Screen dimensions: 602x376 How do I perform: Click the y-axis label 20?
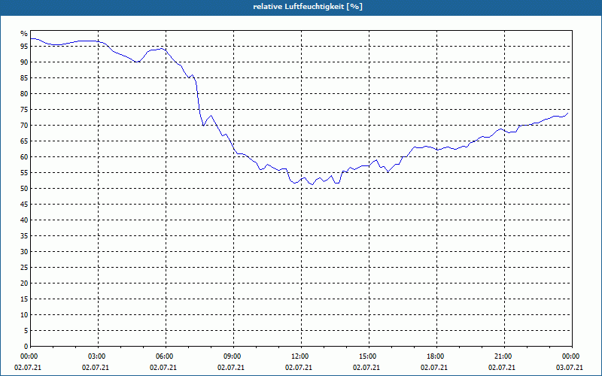pos(24,284)
